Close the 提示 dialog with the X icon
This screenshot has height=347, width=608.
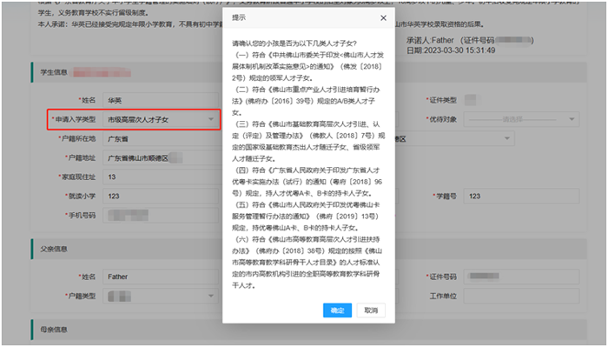point(383,18)
